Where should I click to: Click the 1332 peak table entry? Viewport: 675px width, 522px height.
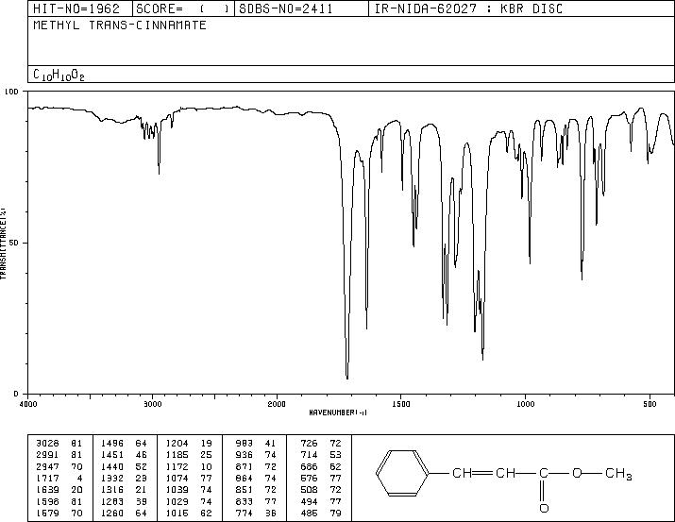(x=124, y=478)
